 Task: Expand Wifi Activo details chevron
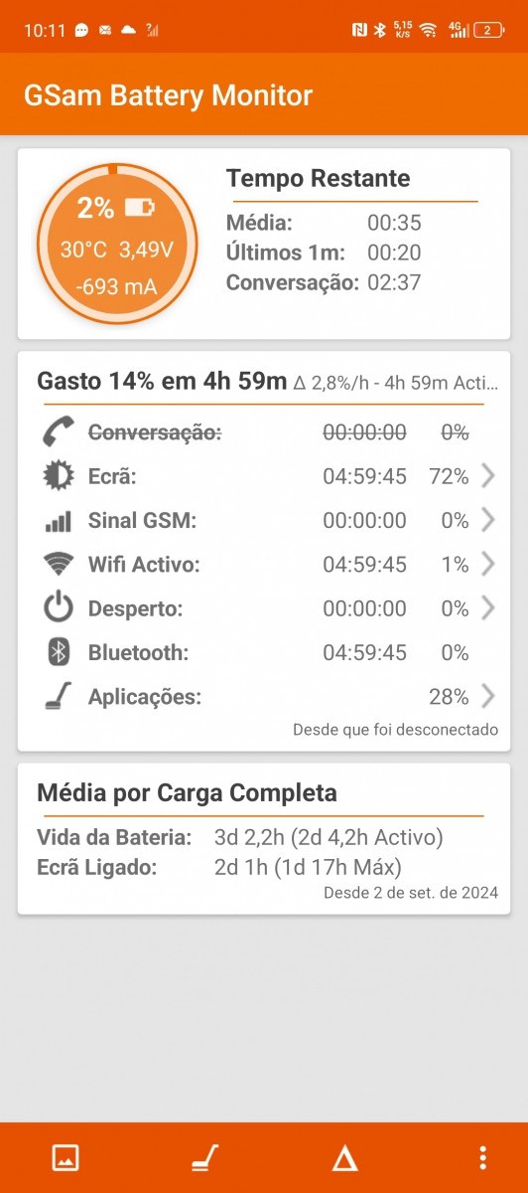point(487,564)
